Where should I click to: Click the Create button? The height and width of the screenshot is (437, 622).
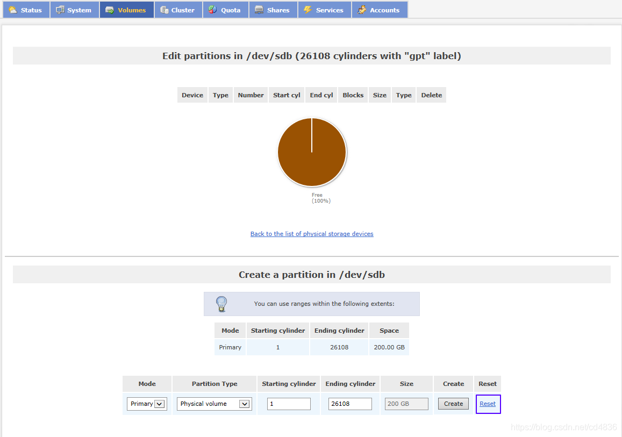click(453, 404)
